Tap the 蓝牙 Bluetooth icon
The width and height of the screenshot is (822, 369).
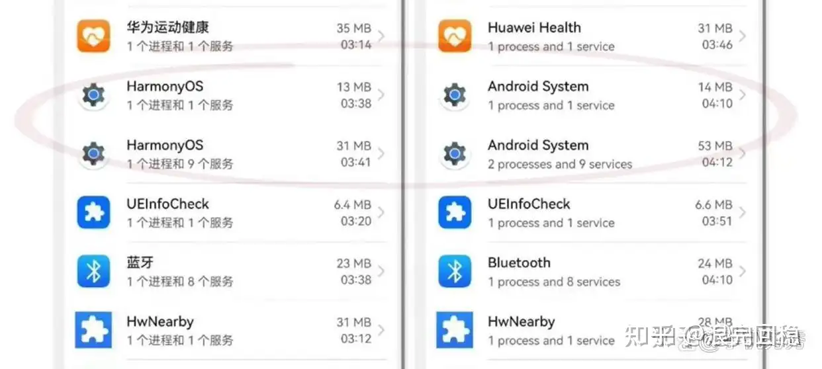(x=93, y=271)
